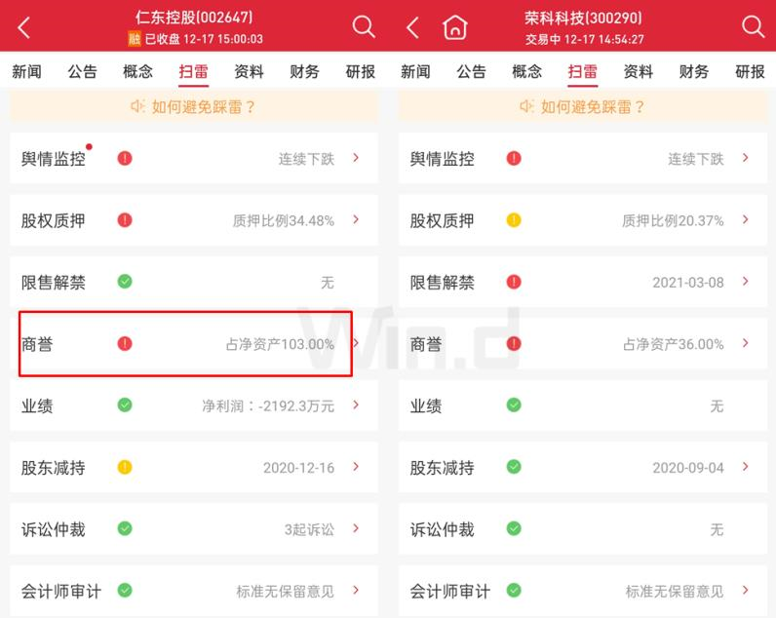Tap speaker icon in left 如何避免踩雷 banner
The width and height of the screenshot is (776, 618).
pyautogui.click(x=137, y=106)
